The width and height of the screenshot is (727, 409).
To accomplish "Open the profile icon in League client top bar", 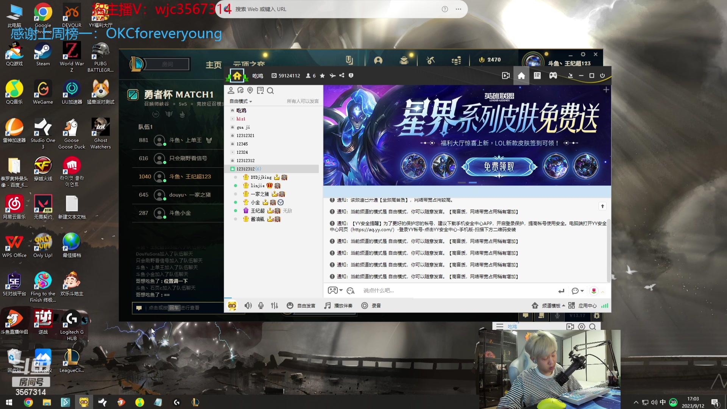I will 378,60.
